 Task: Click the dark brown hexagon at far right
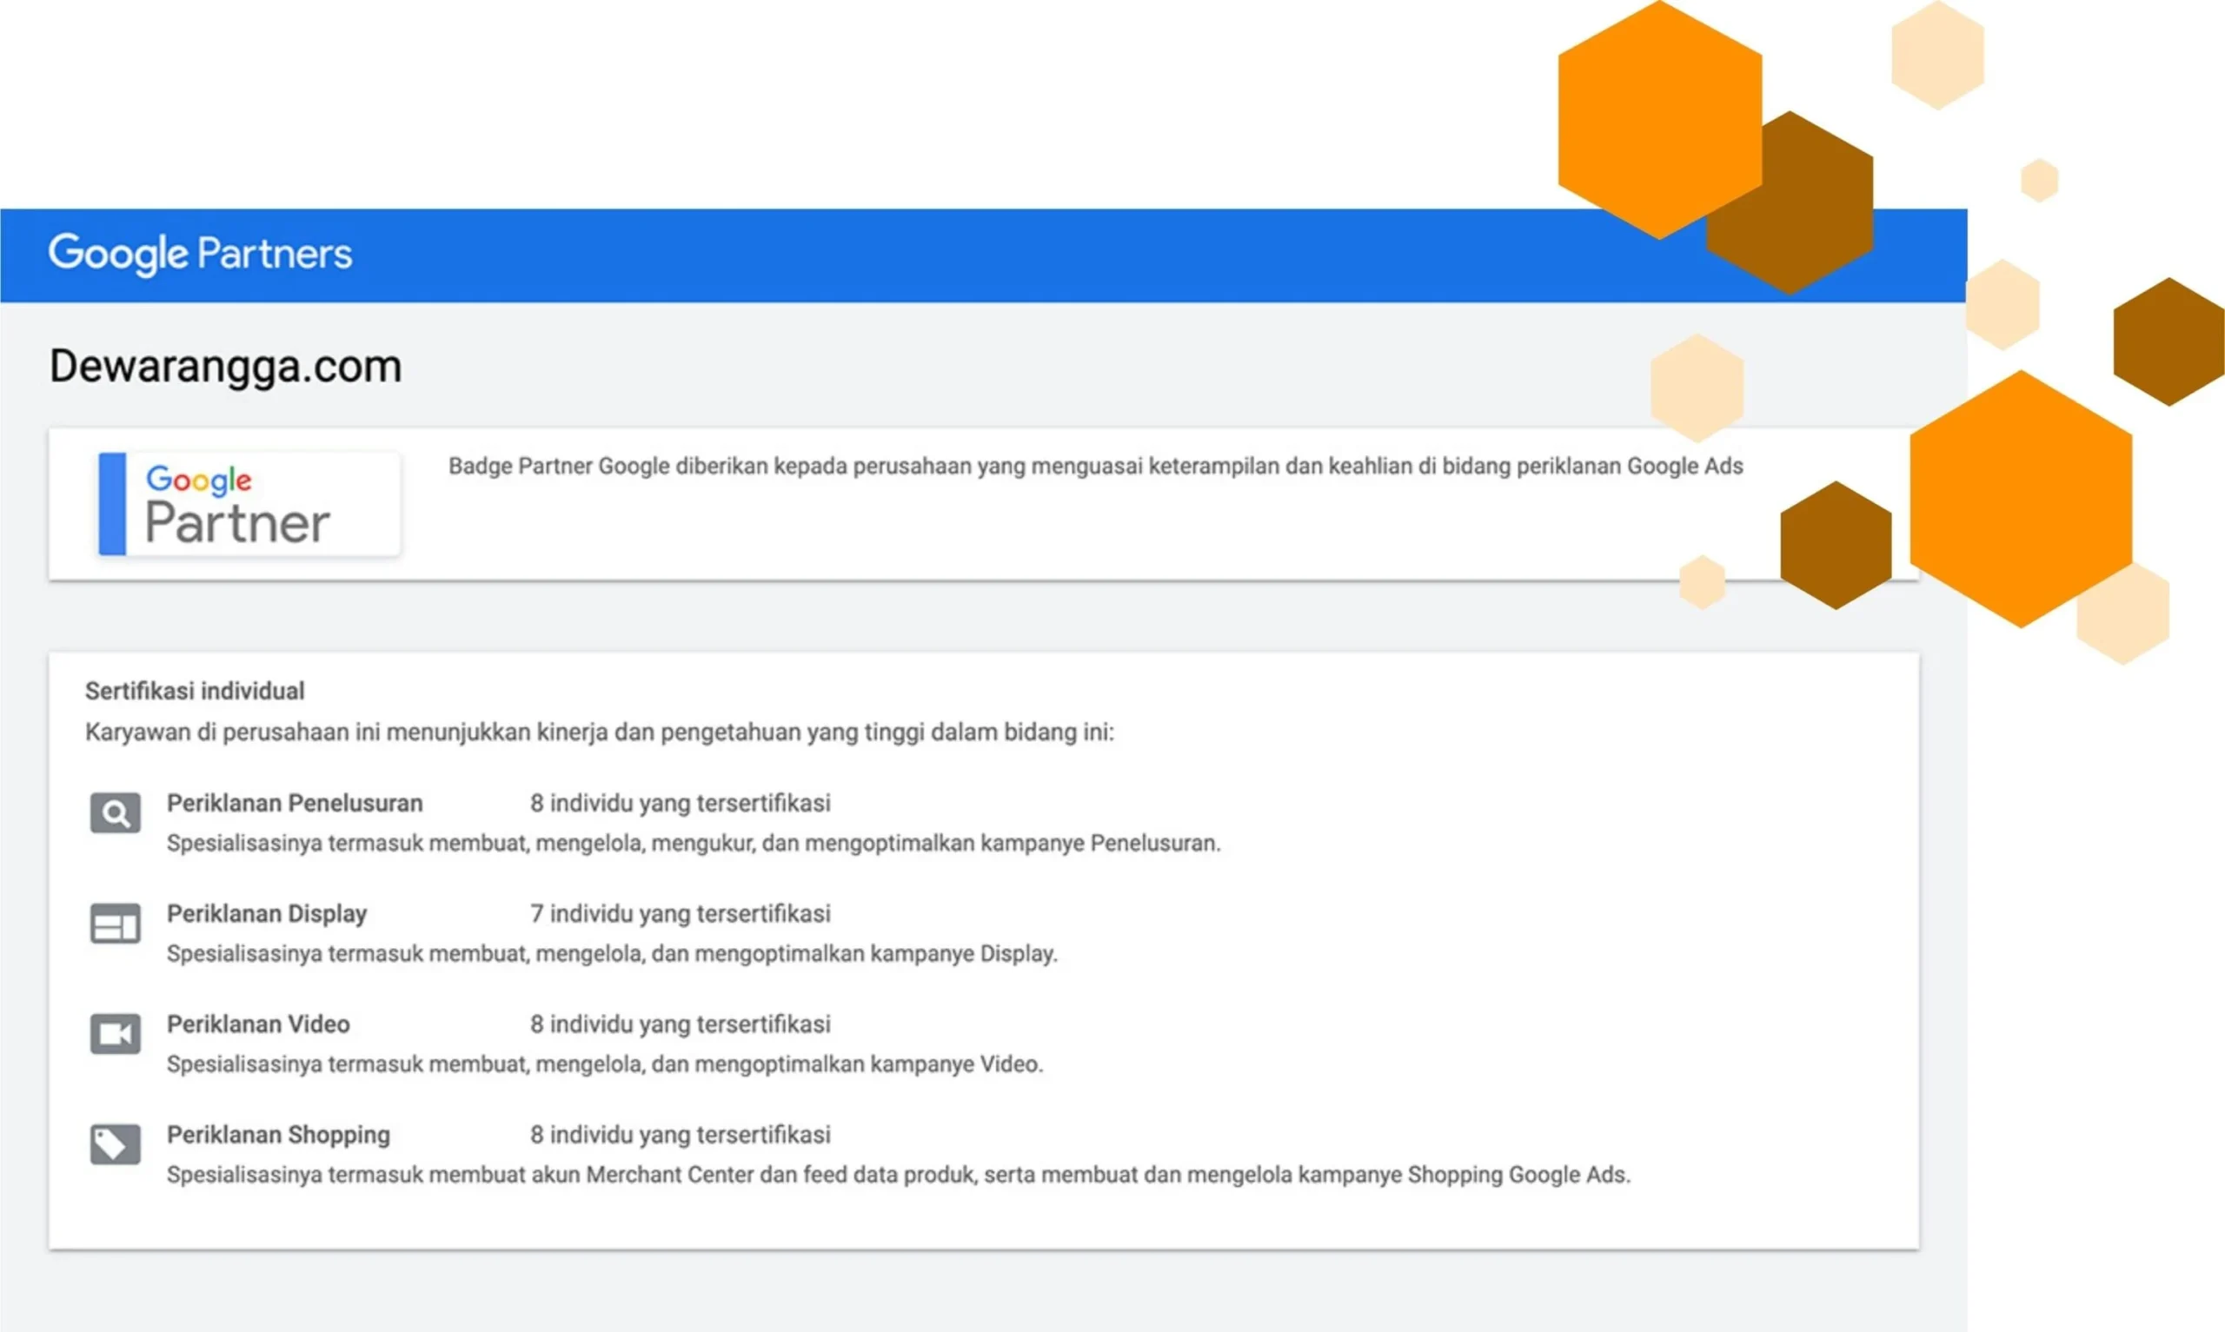click(x=2169, y=342)
